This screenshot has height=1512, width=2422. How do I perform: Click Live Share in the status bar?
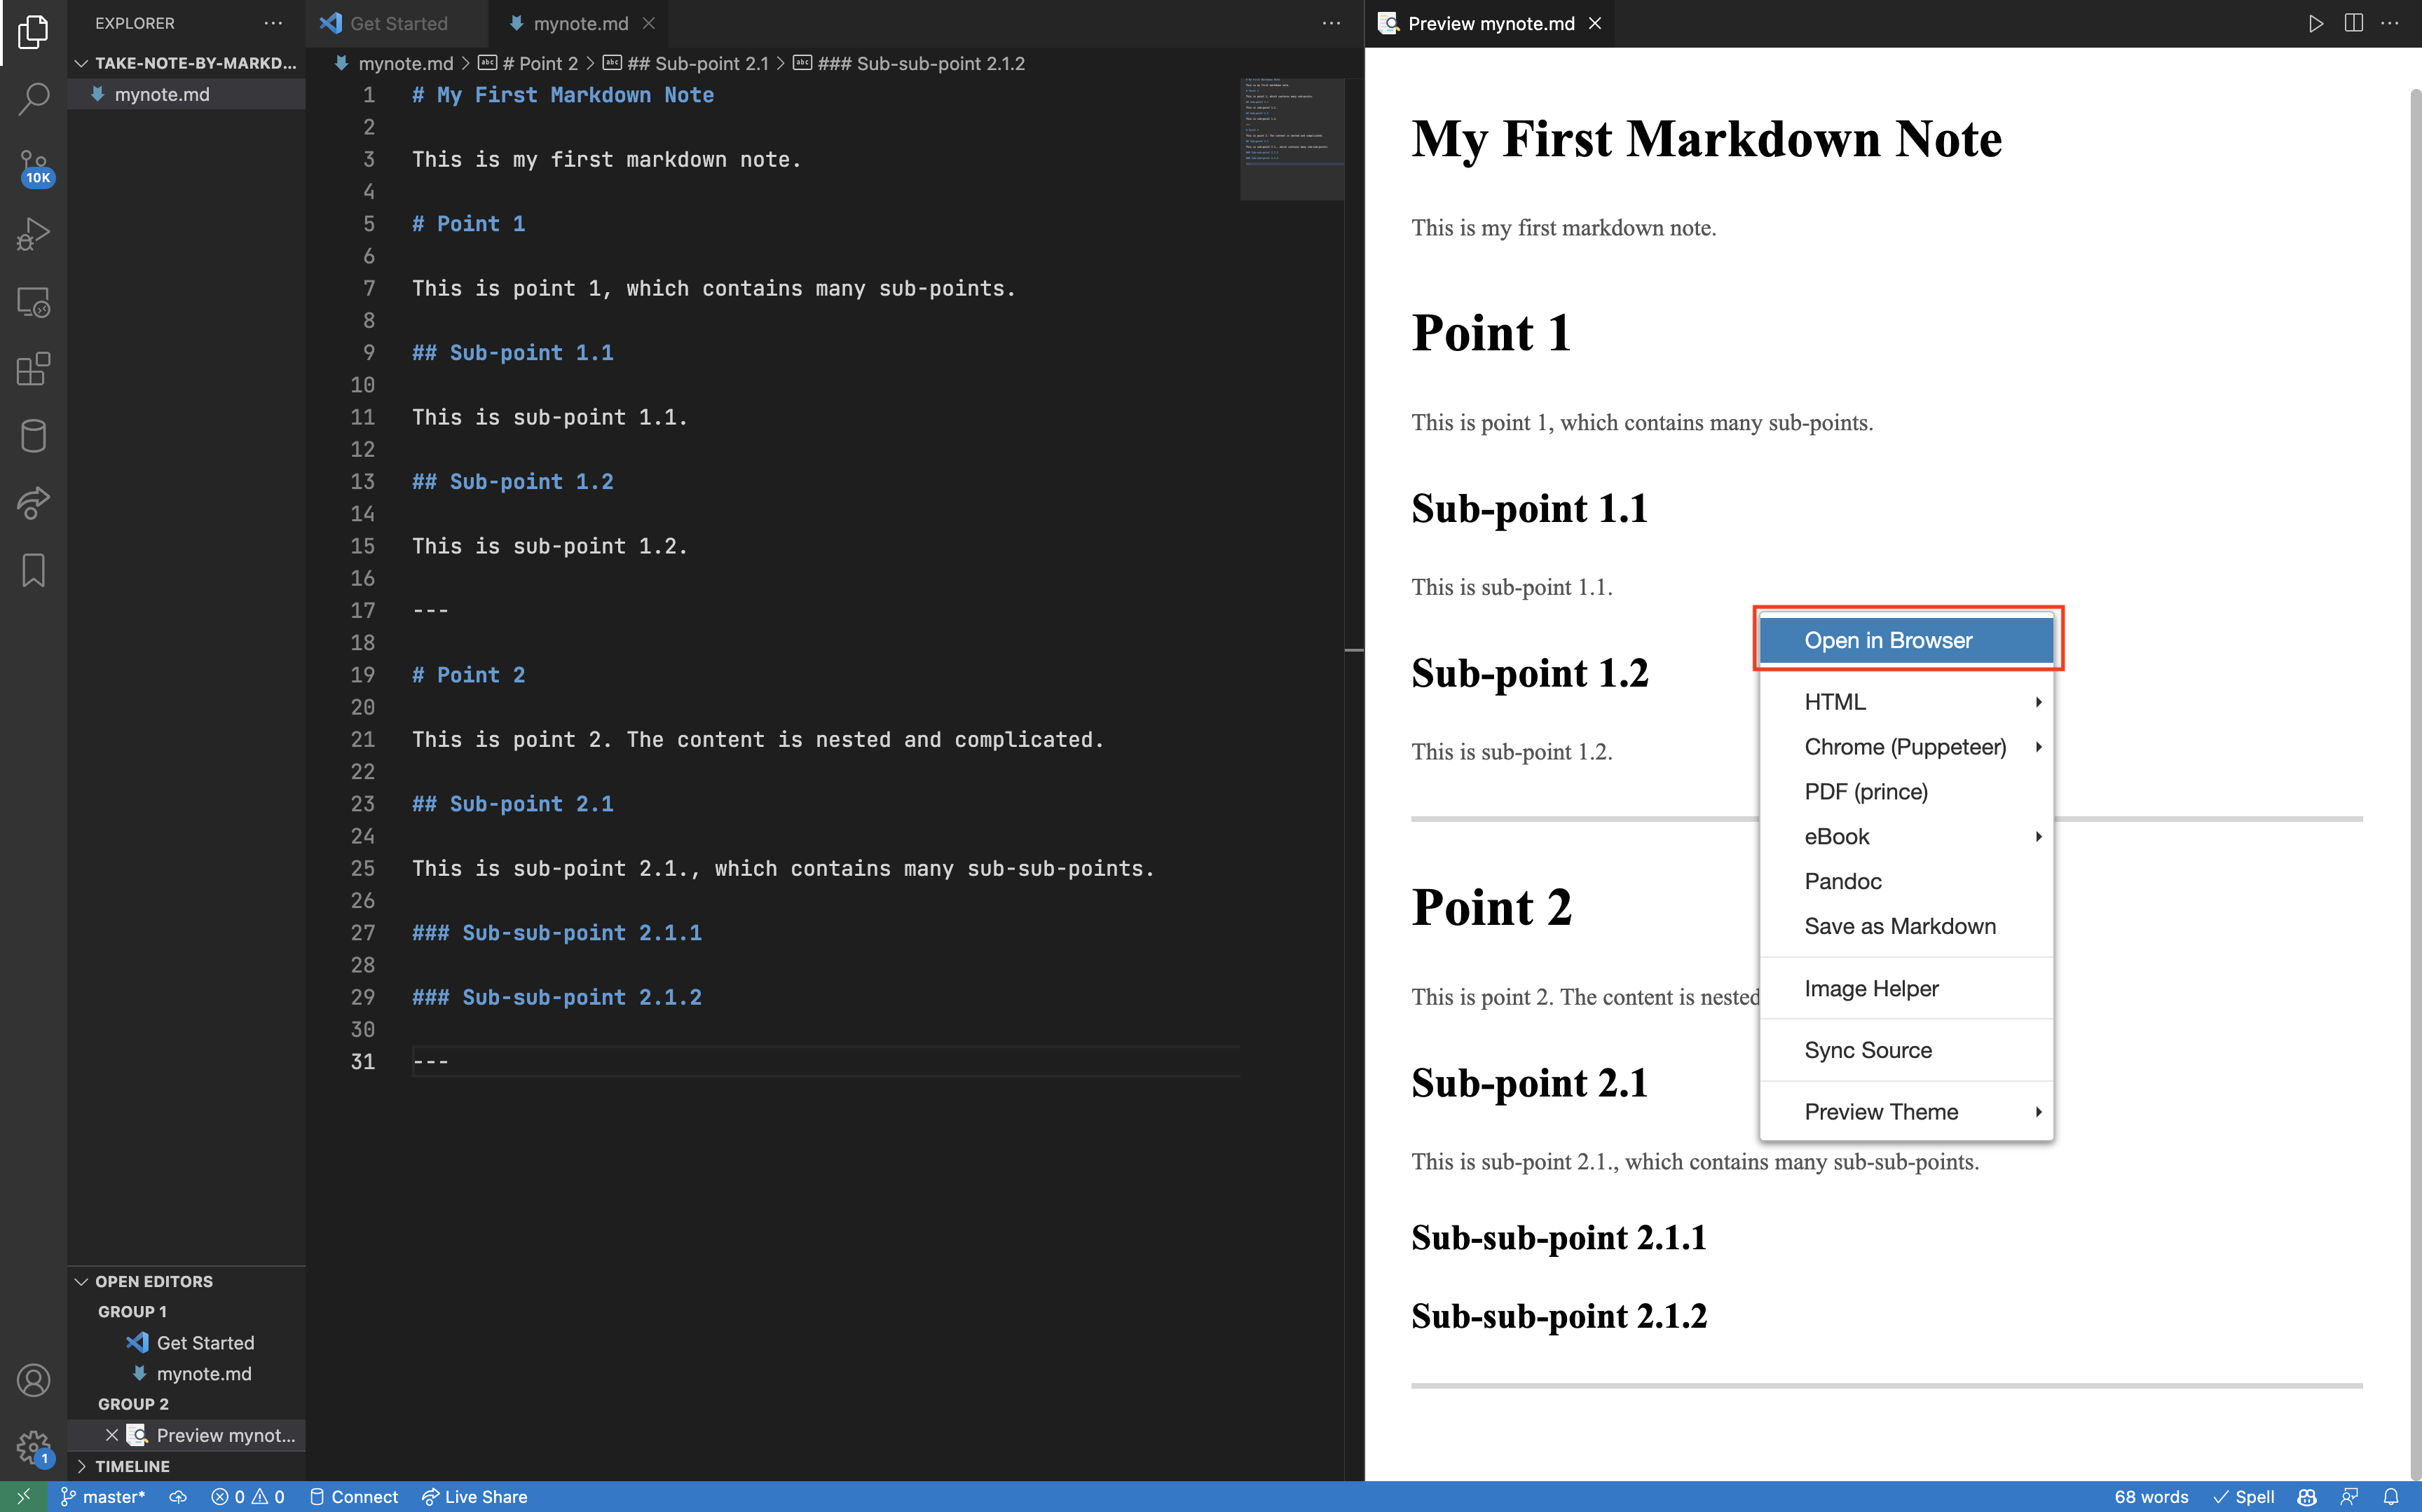pos(474,1497)
